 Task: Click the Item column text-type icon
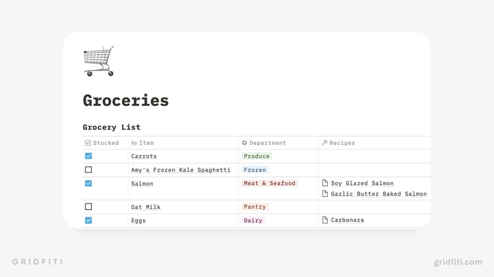click(134, 143)
